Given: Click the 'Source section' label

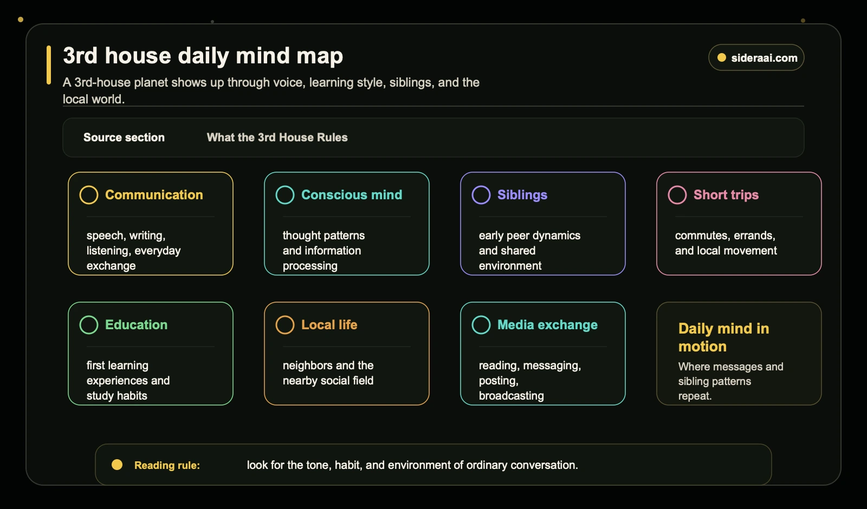Looking at the screenshot, I should click(x=124, y=138).
